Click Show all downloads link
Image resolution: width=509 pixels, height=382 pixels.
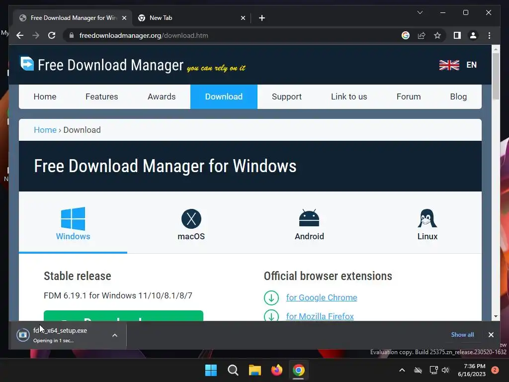point(462,335)
